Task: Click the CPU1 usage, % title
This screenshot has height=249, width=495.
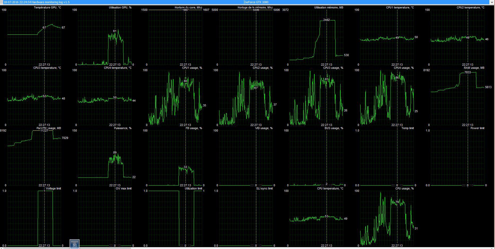Action: 192,68
